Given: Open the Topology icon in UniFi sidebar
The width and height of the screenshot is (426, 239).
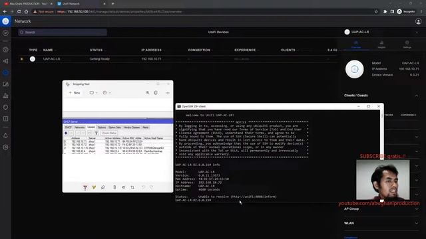Looking at the screenshot, I should pyautogui.click(x=5, y=61).
